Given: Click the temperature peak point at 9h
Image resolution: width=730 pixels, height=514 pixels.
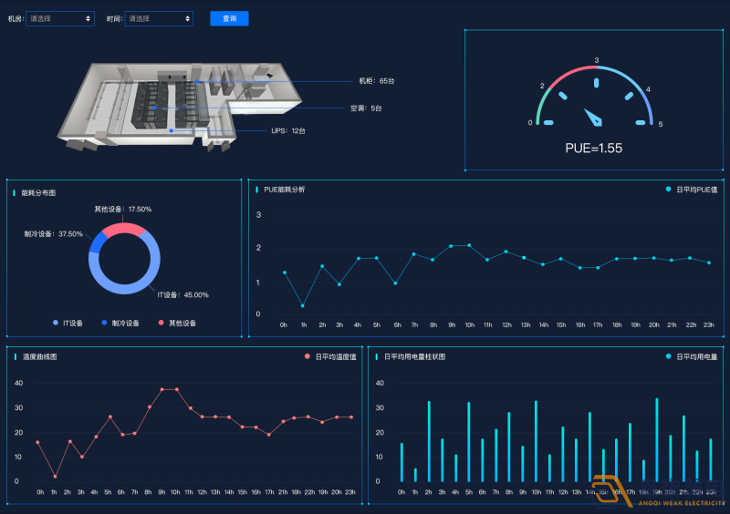Looking at the screenshot, I should click(x=162, y=389).
